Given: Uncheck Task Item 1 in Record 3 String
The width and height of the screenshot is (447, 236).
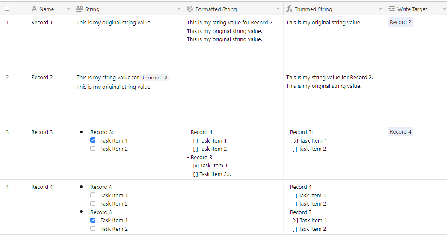Looking at the screenshot, I should coord(93,140).
